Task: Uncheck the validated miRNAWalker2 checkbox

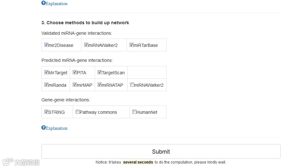Action: (86, 45)
